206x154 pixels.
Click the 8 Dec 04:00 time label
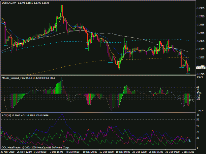pos(73,152)
